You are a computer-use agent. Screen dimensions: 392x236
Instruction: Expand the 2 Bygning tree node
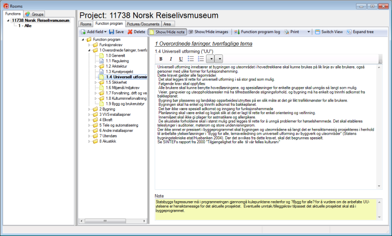pyautogui.click(x=89, y=109)
